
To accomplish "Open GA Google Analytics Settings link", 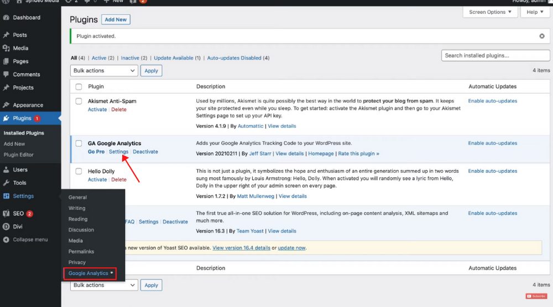I will click(118, 152).
